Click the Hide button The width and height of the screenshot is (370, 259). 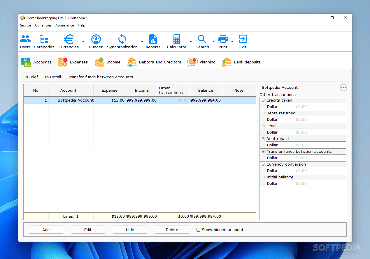coord(130,230)
